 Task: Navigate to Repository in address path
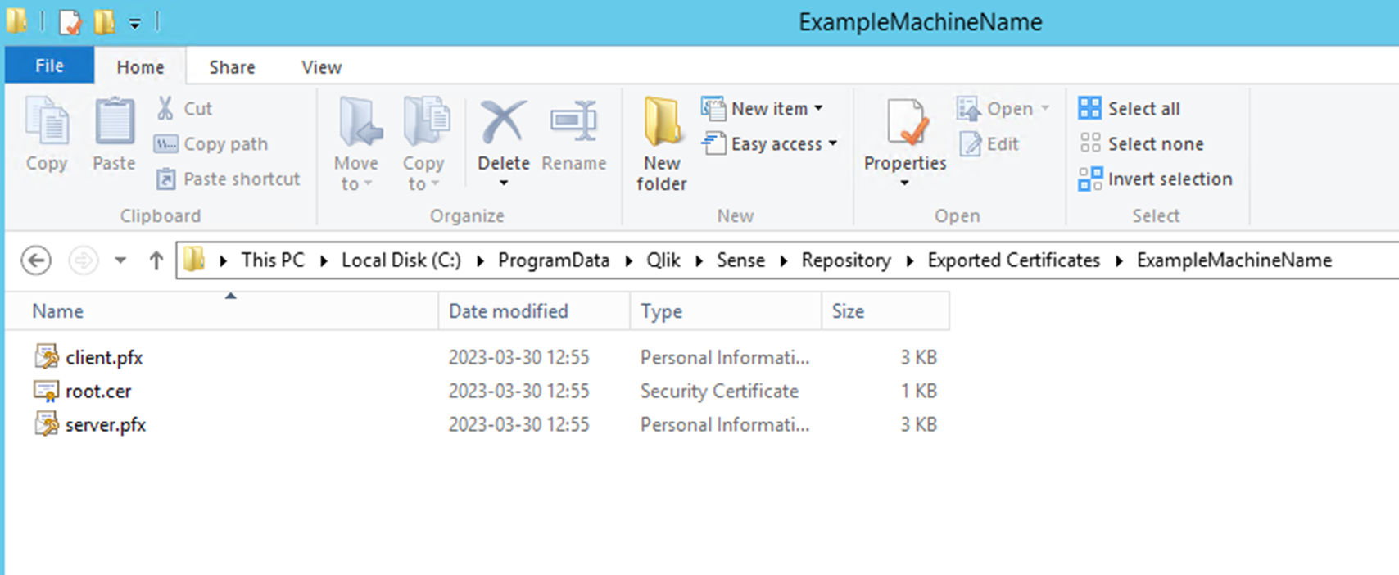click(846, 260)
